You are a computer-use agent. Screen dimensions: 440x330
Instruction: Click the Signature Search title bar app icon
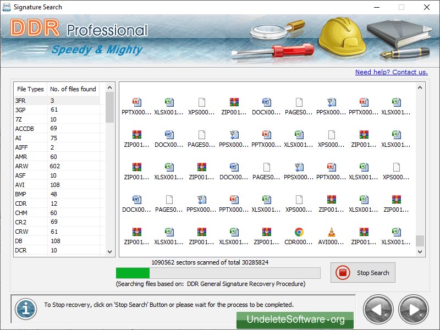pos(7,7)
